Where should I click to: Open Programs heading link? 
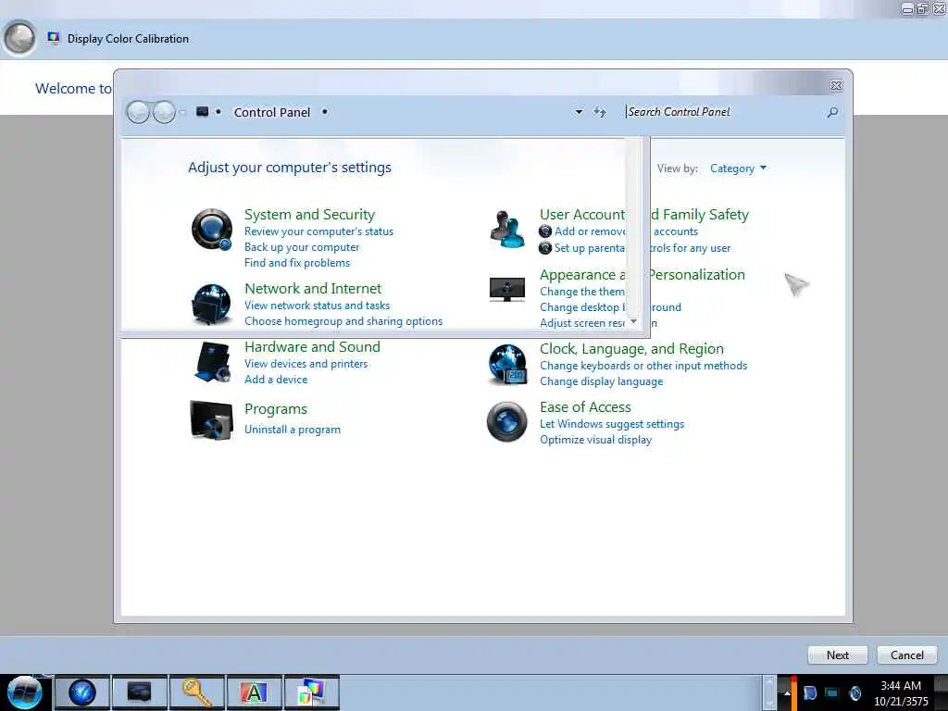[276, 409]
